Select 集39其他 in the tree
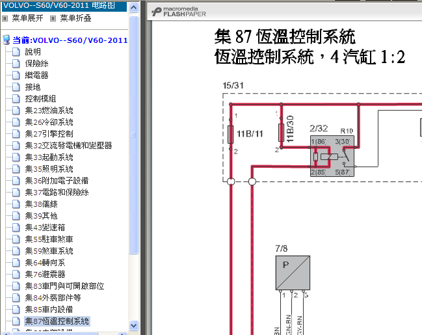Image resolution: width=422 pixels, height=335 pixels. pos(41,216)
